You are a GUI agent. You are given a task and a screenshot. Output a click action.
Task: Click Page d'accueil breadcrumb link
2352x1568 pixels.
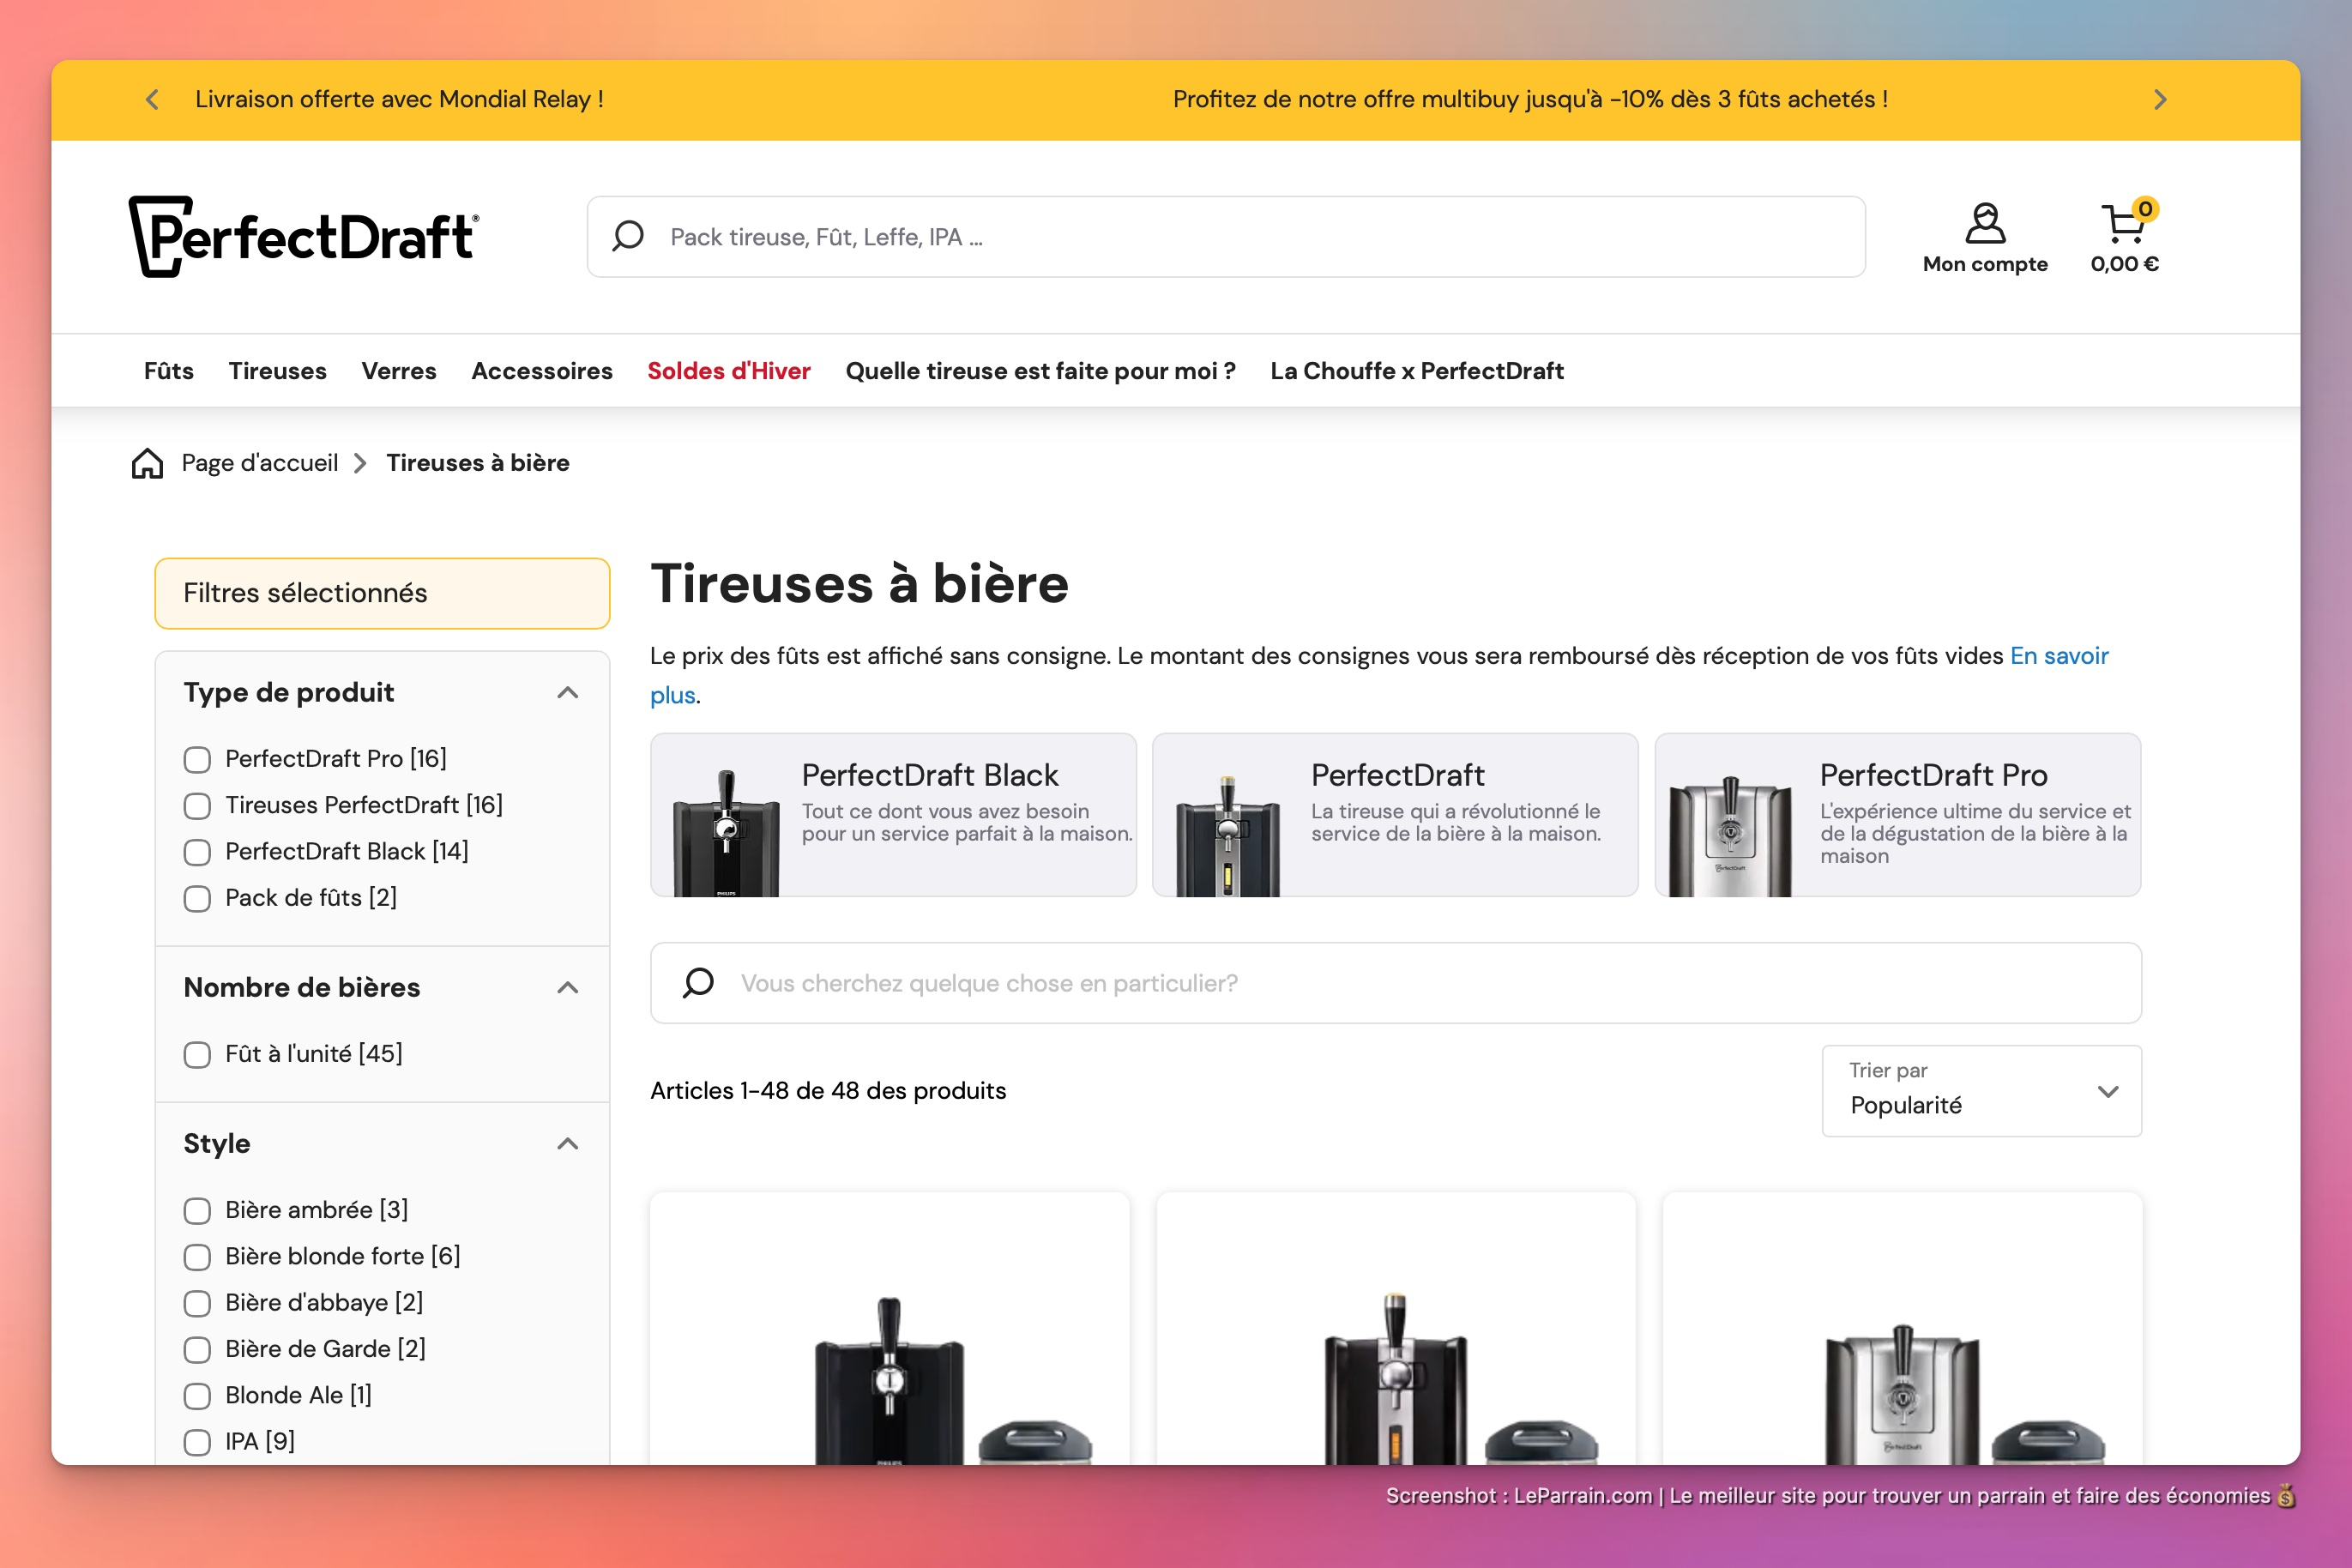259,463
